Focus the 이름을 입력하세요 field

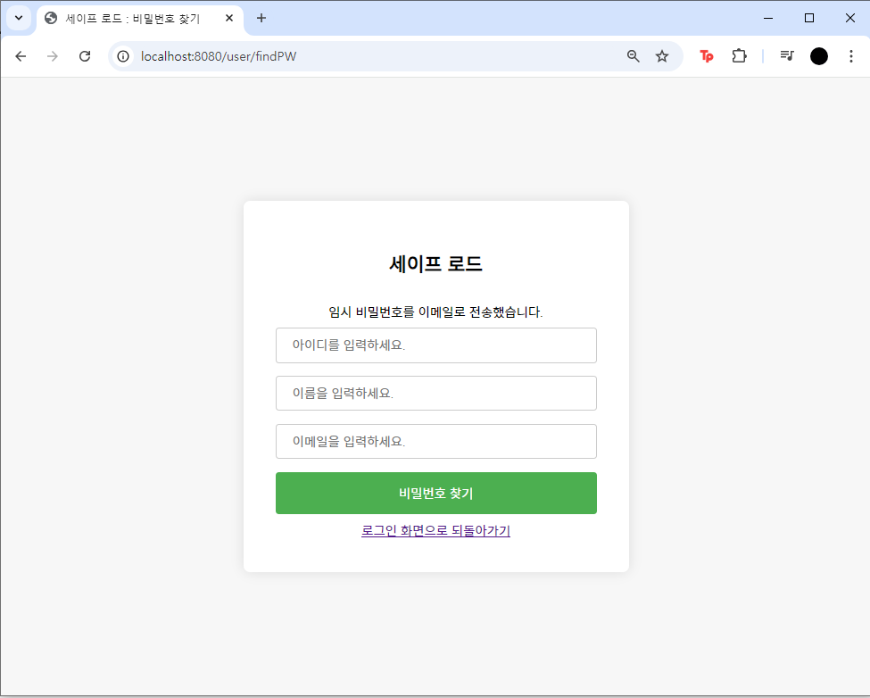coord(436,394)
